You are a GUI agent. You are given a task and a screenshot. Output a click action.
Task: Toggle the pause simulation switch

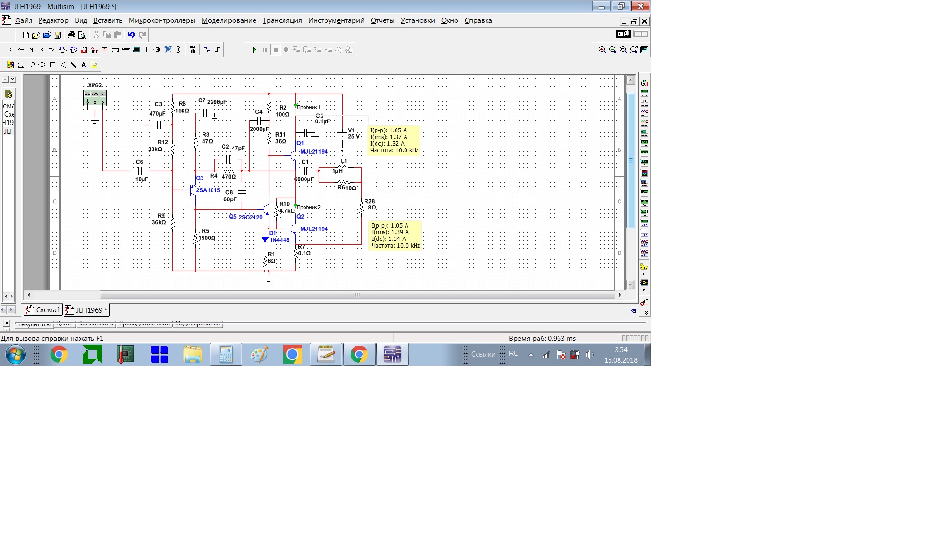640,34
